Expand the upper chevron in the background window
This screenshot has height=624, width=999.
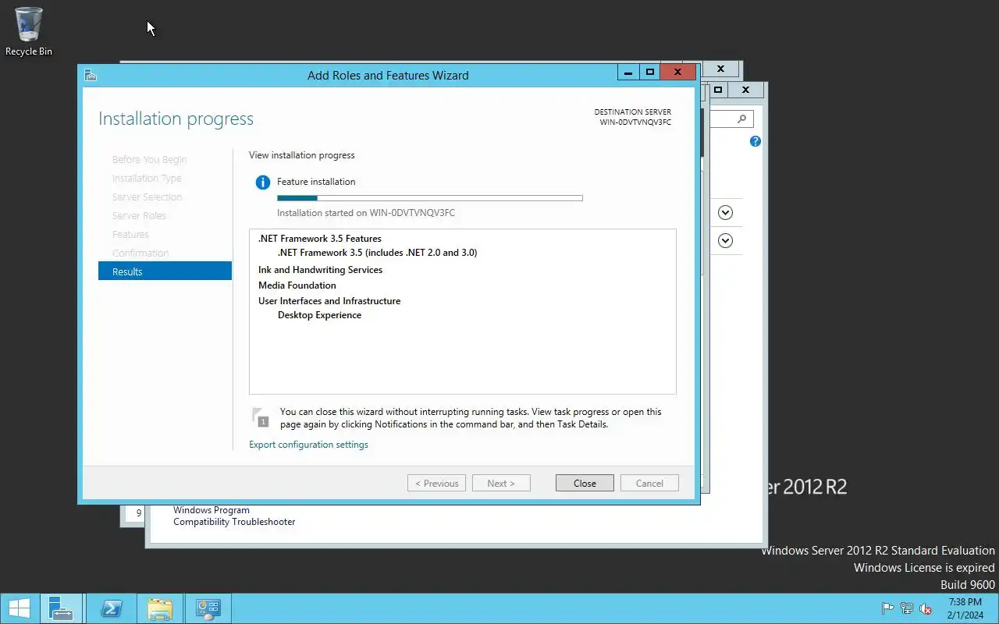click(x=725, y=212)
